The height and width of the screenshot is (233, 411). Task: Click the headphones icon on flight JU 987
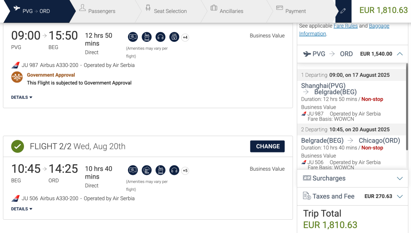[x=161, y=37]
